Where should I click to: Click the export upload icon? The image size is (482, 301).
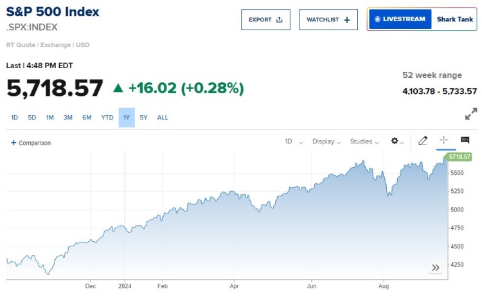point(279,19)
